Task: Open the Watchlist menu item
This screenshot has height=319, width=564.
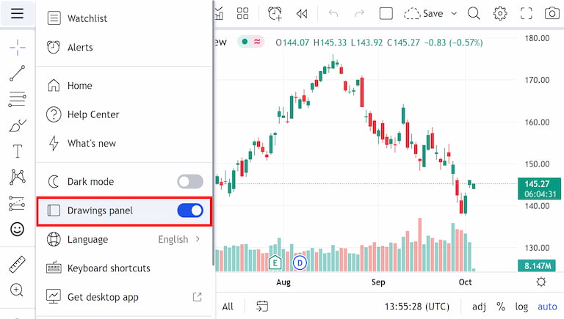Action: (x=124, y=18)
